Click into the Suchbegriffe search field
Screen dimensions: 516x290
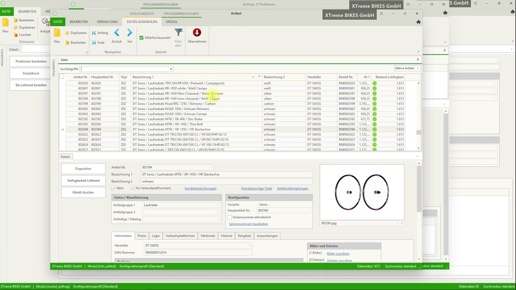click(125, 69)
